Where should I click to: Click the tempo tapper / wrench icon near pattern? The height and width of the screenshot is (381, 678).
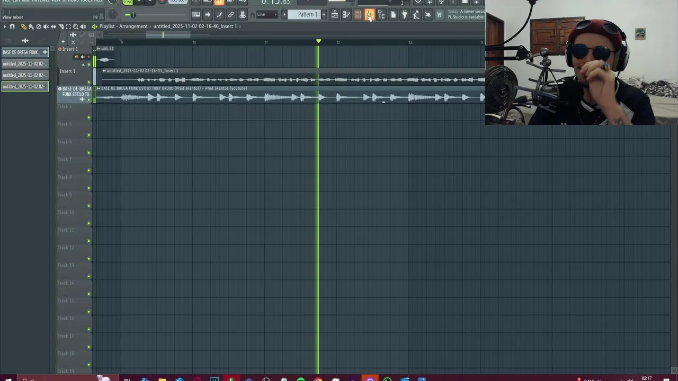(x=416, y=14)
